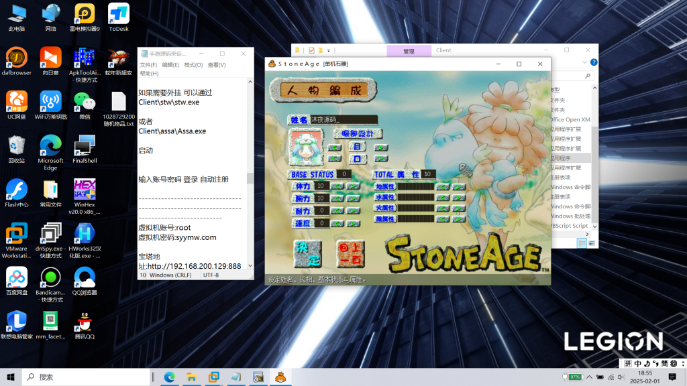Image resolution: width=687 pixels, height=386 pixels.
Task: Click the Notepad vertical scrollbar down arrow
Action: [x=250, y=266]
